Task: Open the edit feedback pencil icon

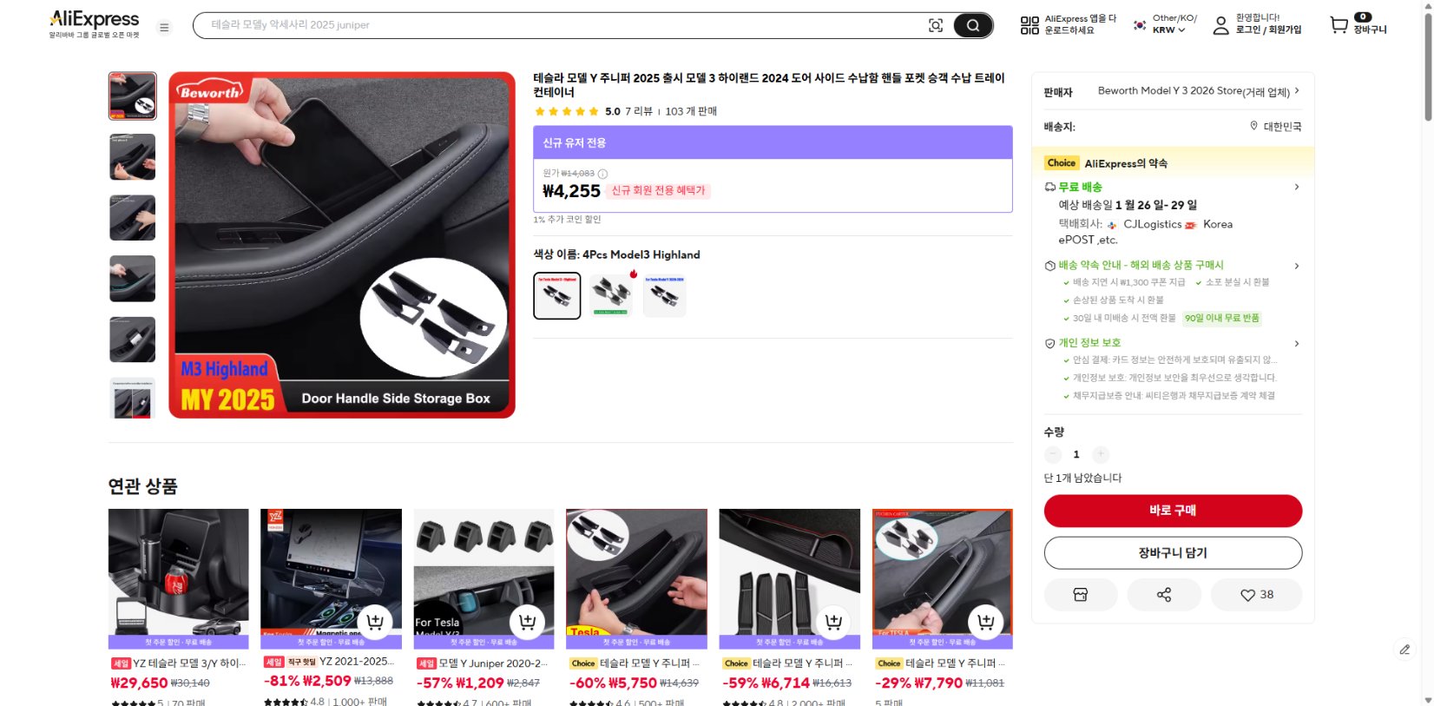Action: [x=1404, y=649]
